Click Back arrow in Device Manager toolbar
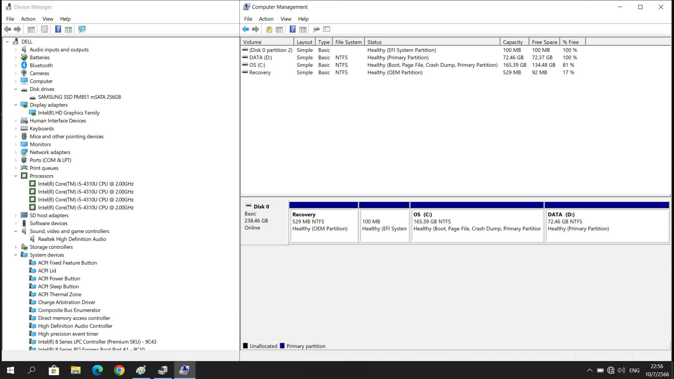 [7, 29]
